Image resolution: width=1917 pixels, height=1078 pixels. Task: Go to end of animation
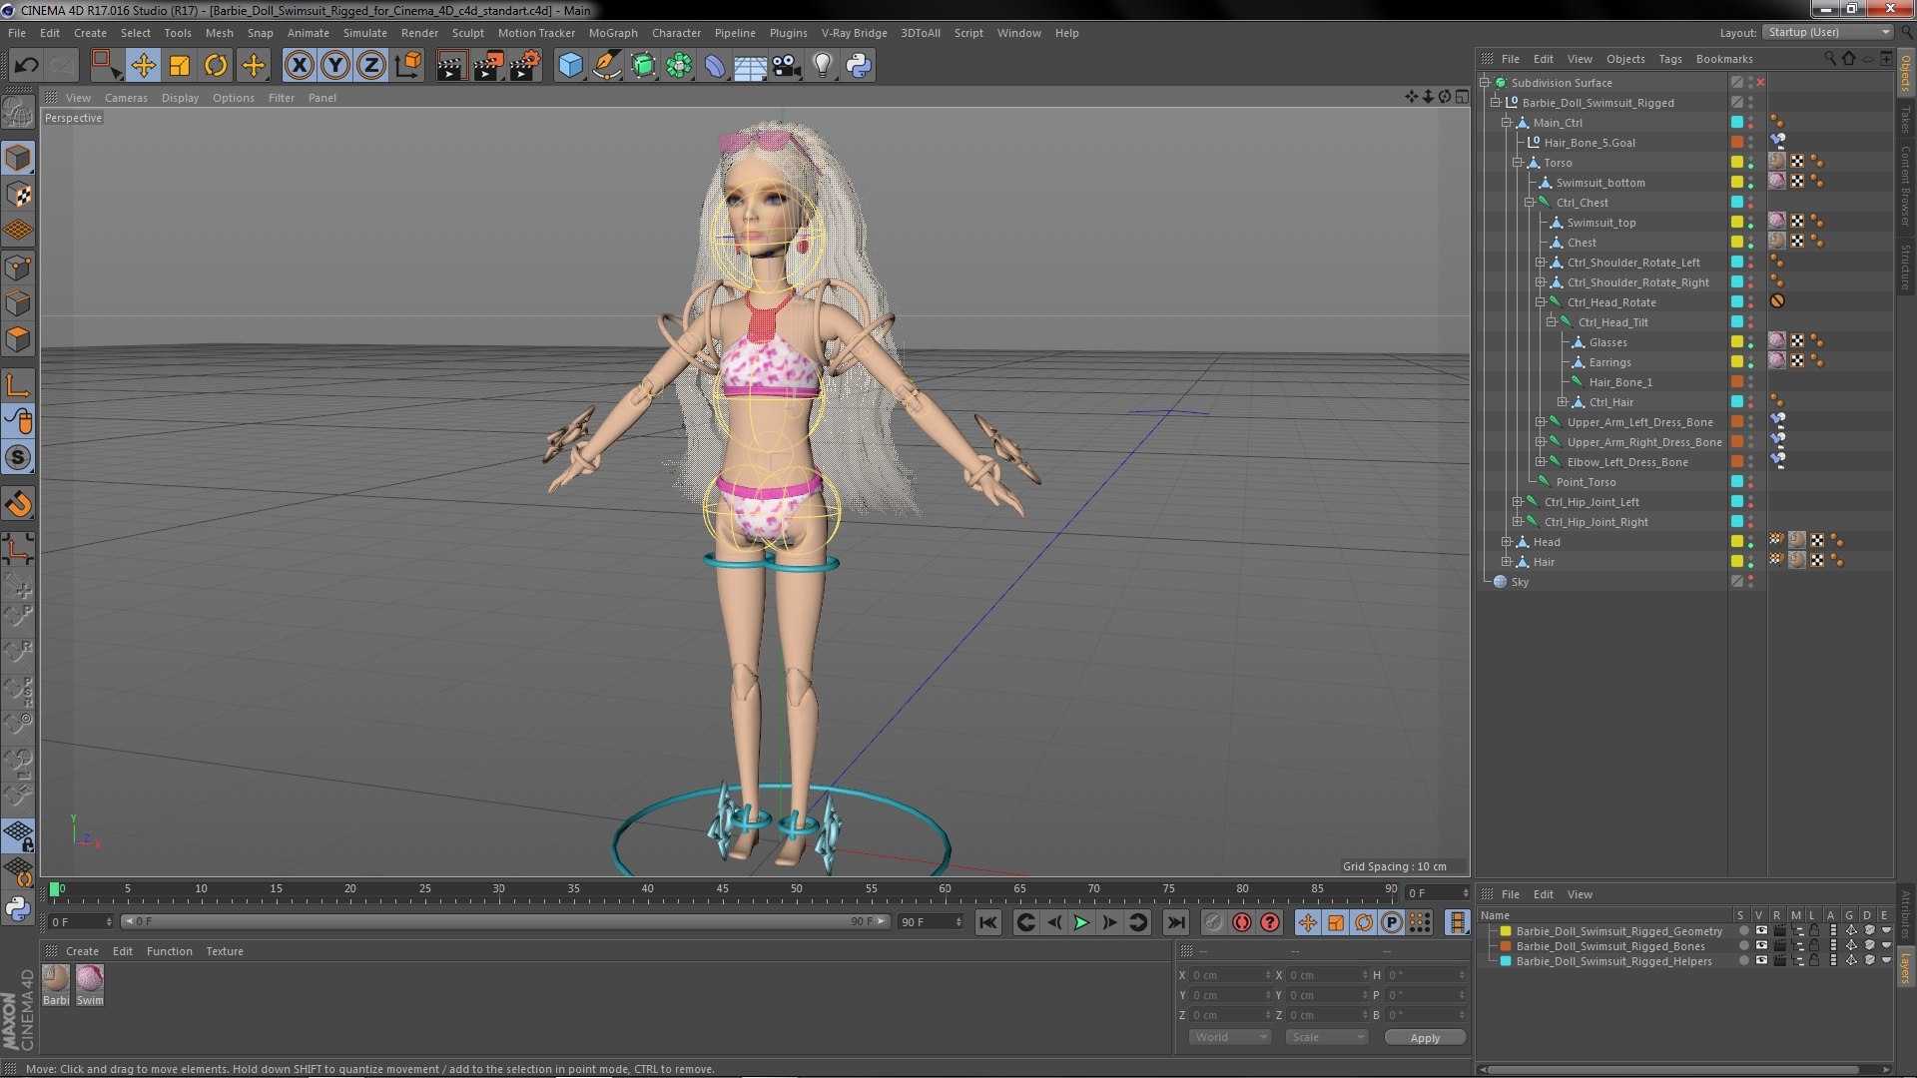pos(1176,922)
